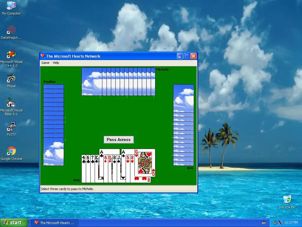This screenshot has width=302, height=227.
Task: Click the 'Select three cards to pass' status text
Action: click(x=67, y=189)
